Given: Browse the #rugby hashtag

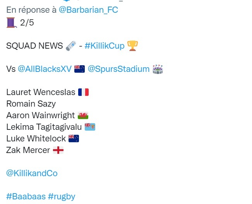Looking at the screenshot, I should pos(62,196).
